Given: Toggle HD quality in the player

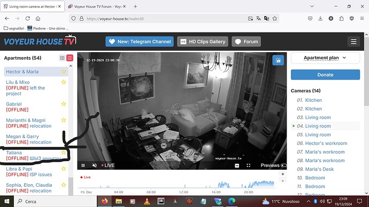Looking at the screenshot, I should click(237, 165).
